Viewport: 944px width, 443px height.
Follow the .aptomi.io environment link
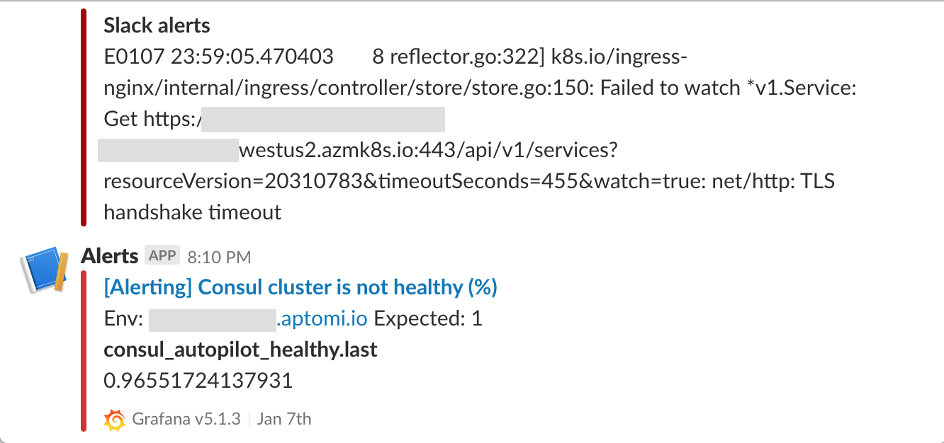click(322, 318)
